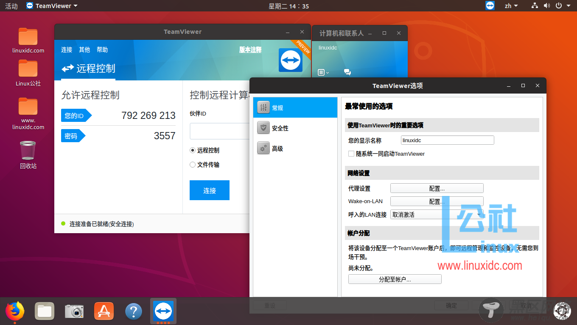This screenshot has width=577, height=325.
Task: Click the 您的显示名称 input field
Action: point(448,140)
